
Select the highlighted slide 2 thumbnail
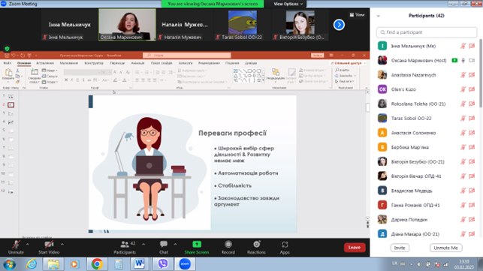pos(11,105)
